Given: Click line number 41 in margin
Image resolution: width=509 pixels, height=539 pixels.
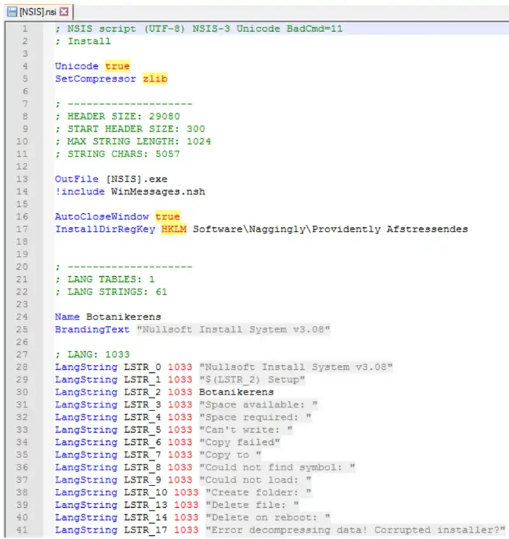Looking at the screenshot, I should [x=22, y=530].
